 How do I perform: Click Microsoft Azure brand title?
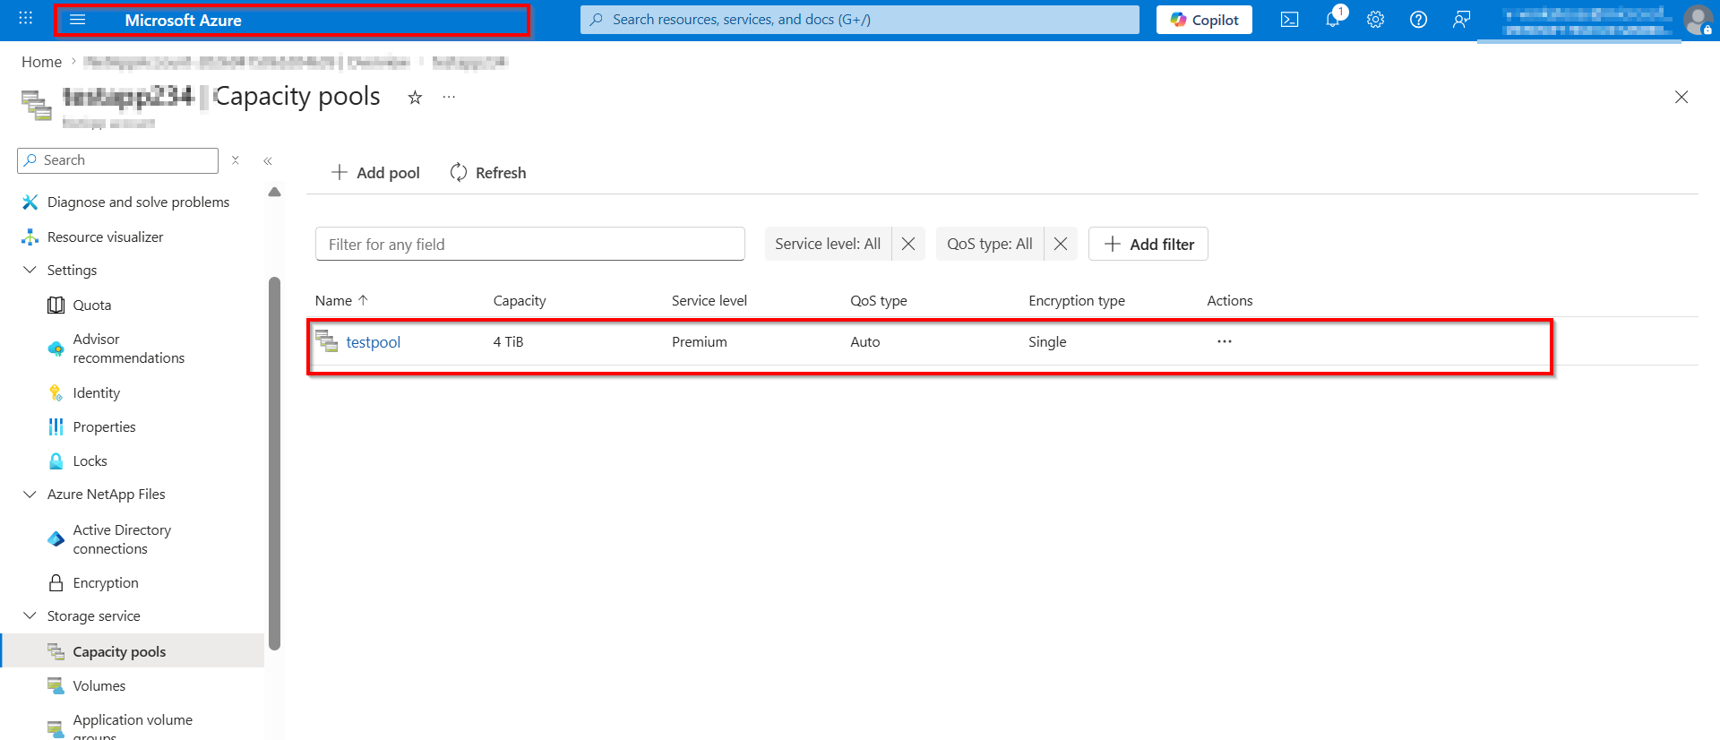coord(184,20)
